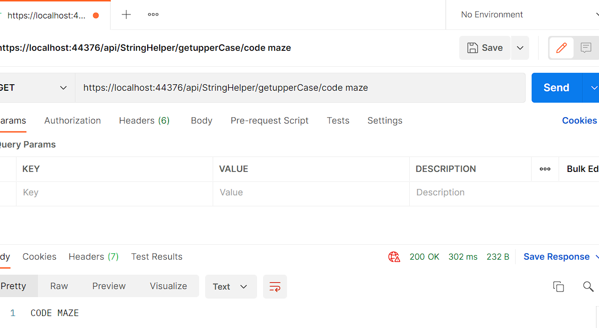Click the Cookies link

[579, 121]
